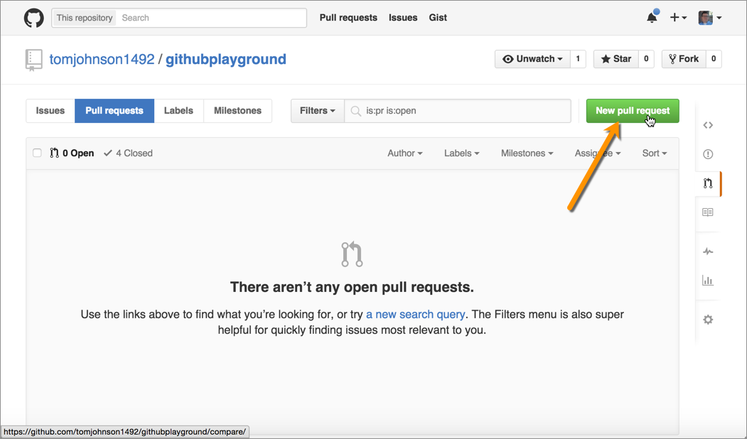This screenshot has height=439, width=747.
Task: Fork the repository
Action: [x=684, y=59]
